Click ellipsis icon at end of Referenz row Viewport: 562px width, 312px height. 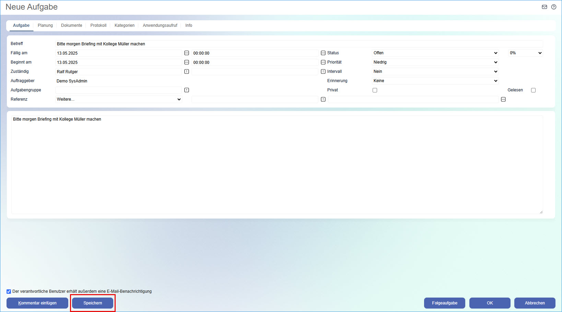[503, 99]
